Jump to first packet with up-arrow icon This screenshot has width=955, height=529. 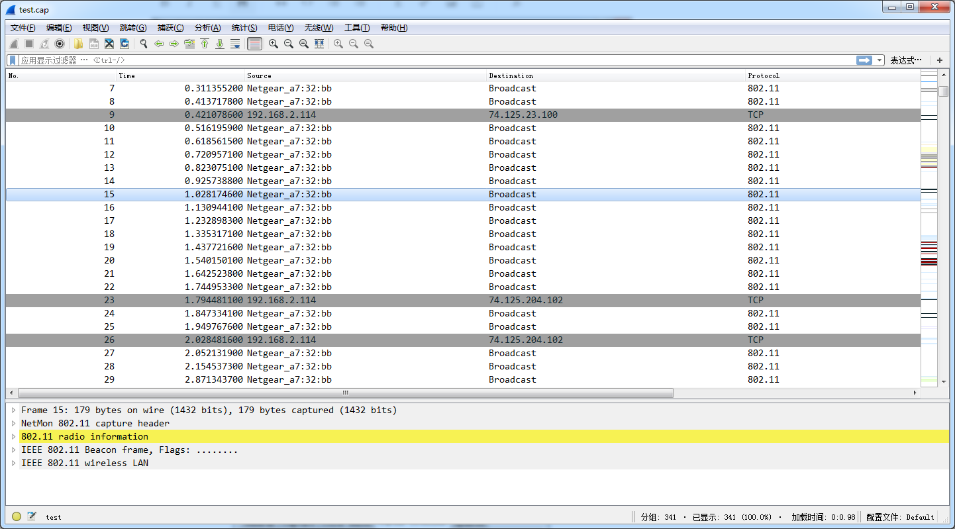tap(205, 44)
